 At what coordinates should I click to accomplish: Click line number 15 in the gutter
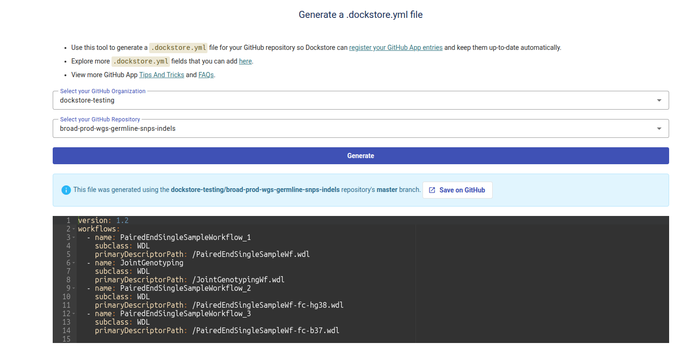[x=66, y=339]
